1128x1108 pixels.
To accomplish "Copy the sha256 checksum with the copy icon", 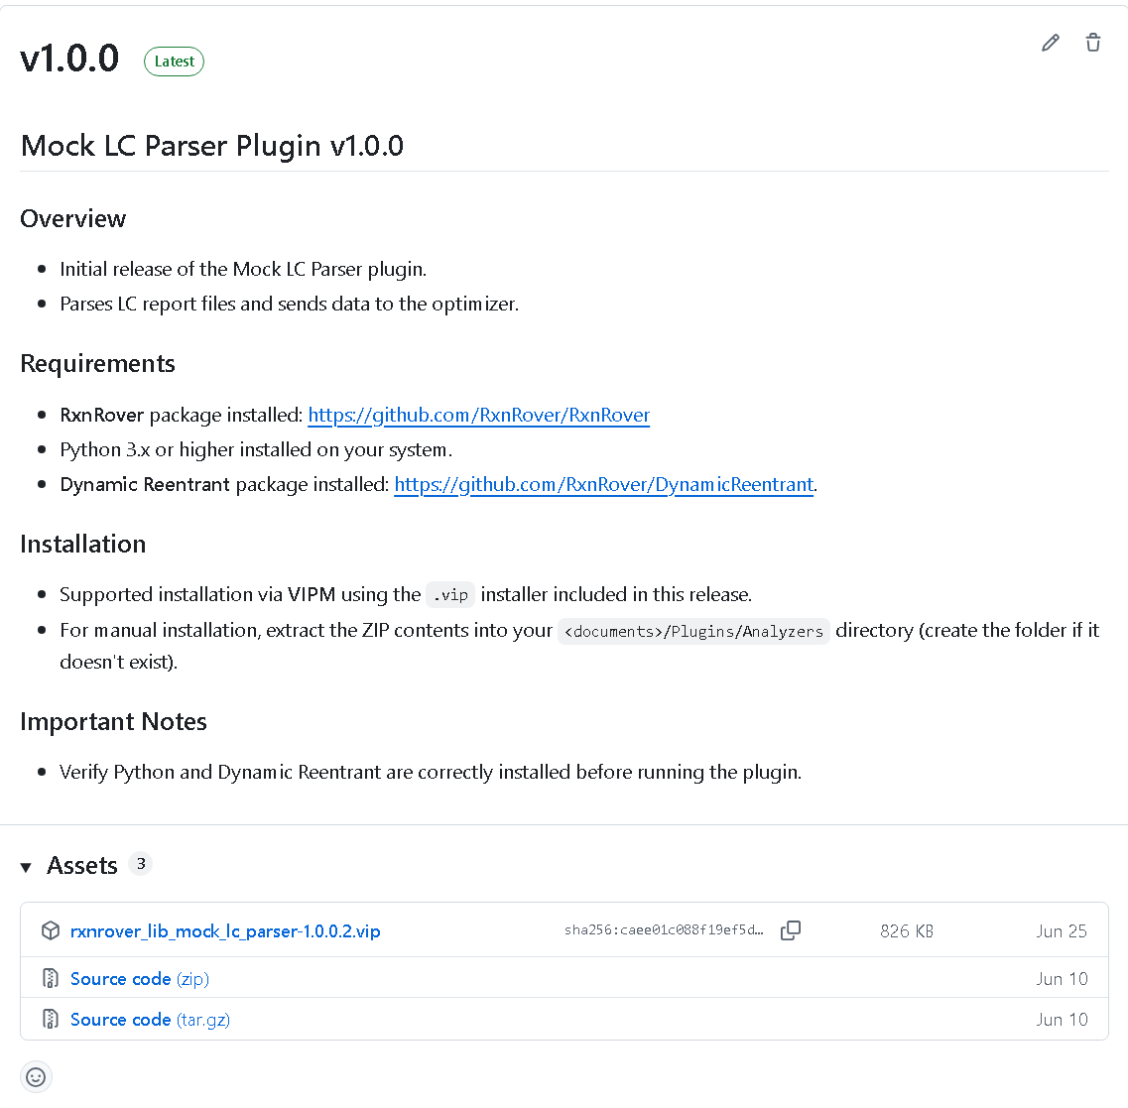I will click(x=791, y=930).
